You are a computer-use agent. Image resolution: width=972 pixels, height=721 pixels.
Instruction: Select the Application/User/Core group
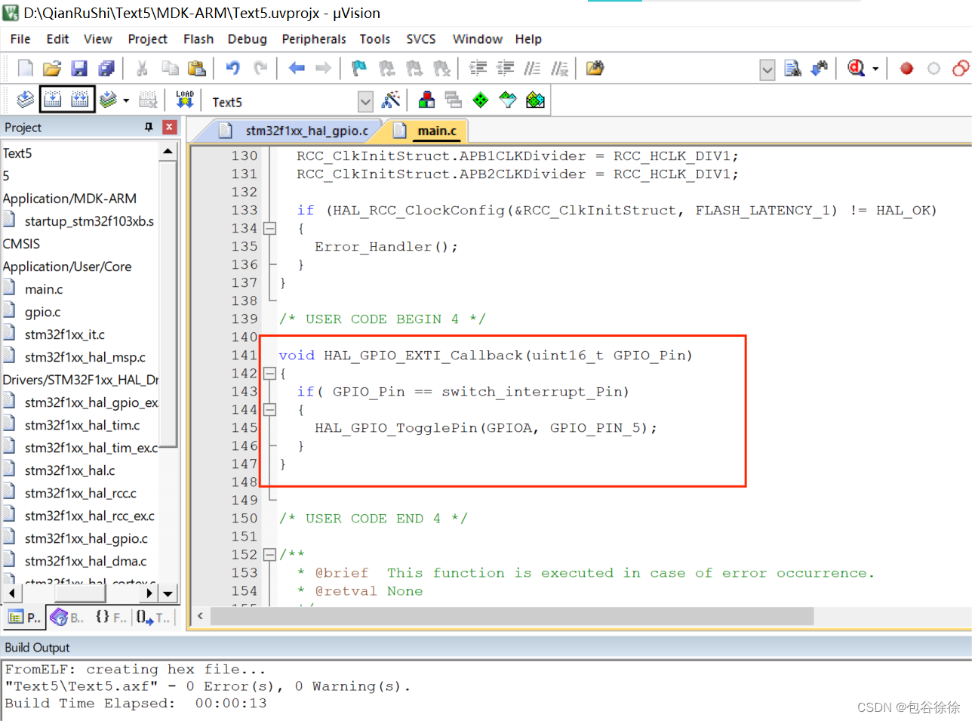pos(67,267)
